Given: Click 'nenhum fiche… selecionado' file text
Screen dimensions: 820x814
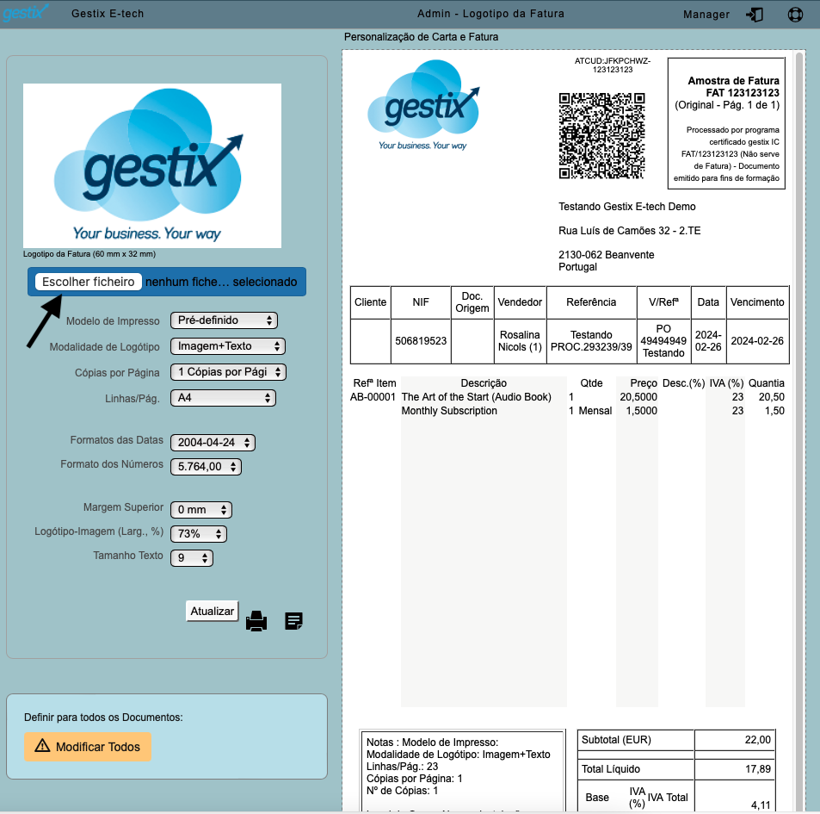Looking at the screenshot, I should pyautogui.click(x=221, y=282).
